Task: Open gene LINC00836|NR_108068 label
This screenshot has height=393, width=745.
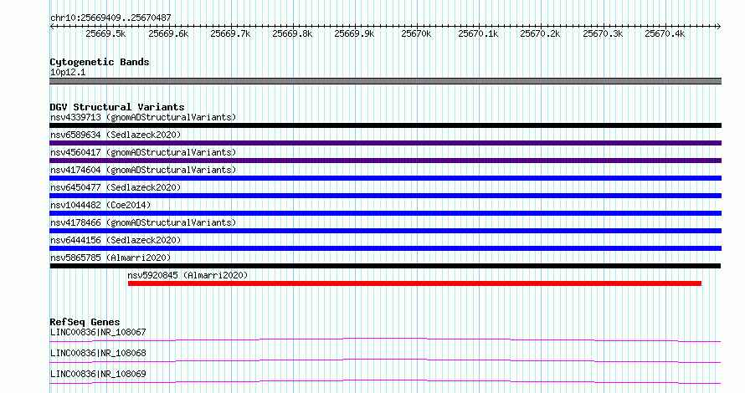Action: [98, 353]
